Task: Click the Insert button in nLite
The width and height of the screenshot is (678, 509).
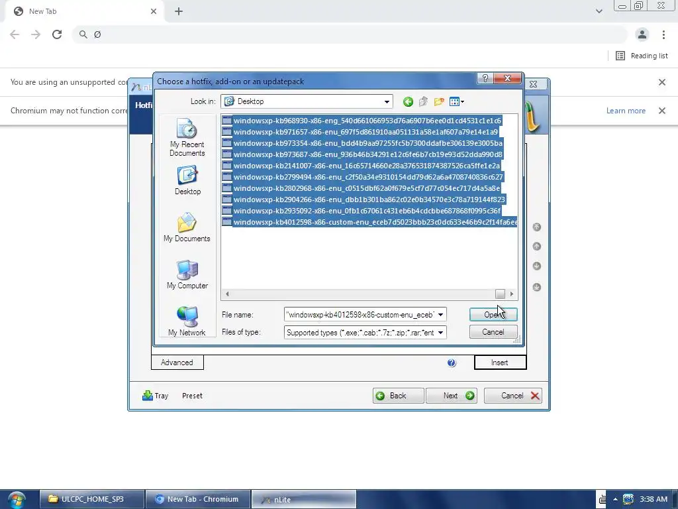Action: coord(500,363)
